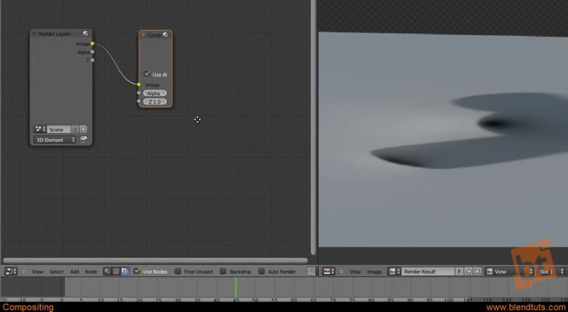Toggle preview sphere on Composite node
Viewport: 568px width, 312px height.
165,34
